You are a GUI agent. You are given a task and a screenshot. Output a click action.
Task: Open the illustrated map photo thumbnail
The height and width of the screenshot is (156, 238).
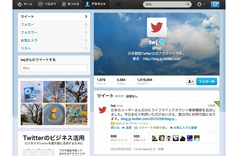point(76,114)
